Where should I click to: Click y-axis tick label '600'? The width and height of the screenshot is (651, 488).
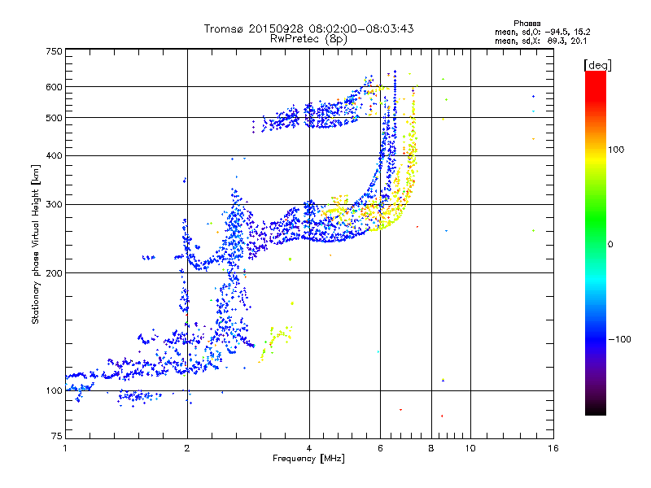pos(54,87)
